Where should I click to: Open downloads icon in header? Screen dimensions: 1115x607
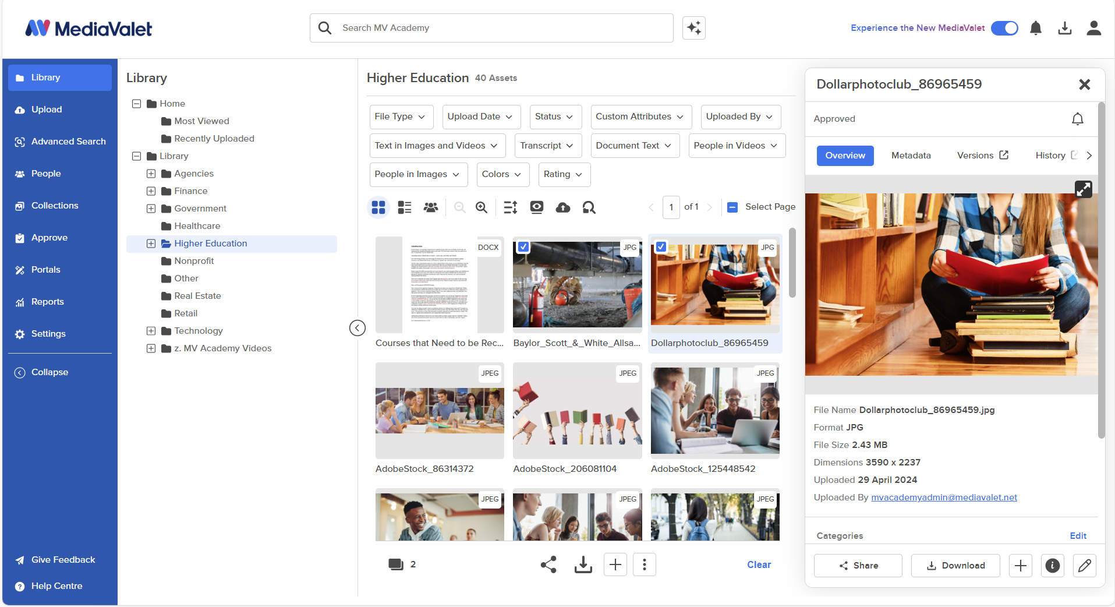tap(1064, 28)
